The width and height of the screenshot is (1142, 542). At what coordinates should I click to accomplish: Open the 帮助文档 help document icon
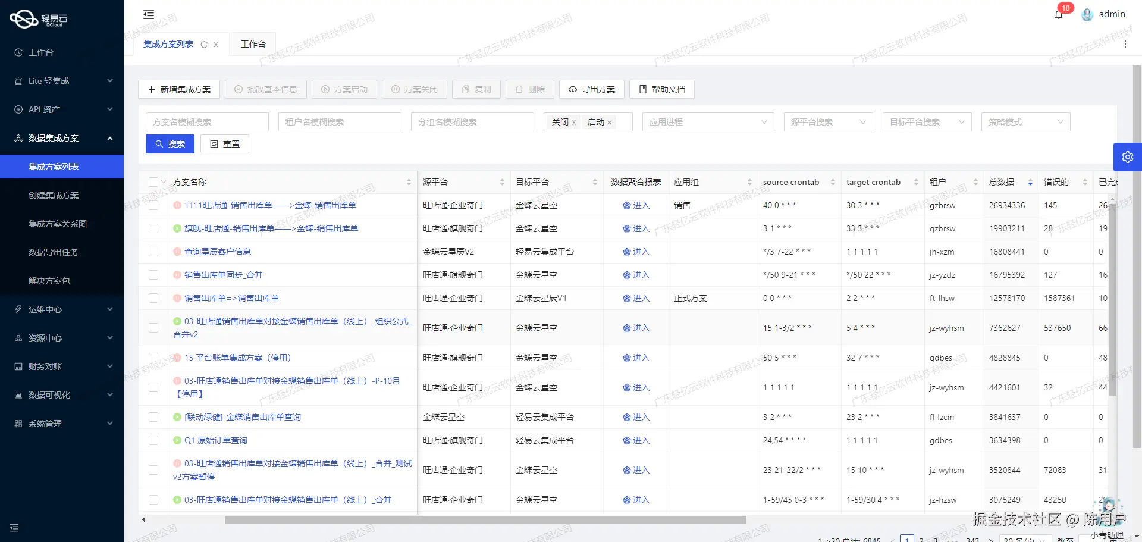[642, 89]
